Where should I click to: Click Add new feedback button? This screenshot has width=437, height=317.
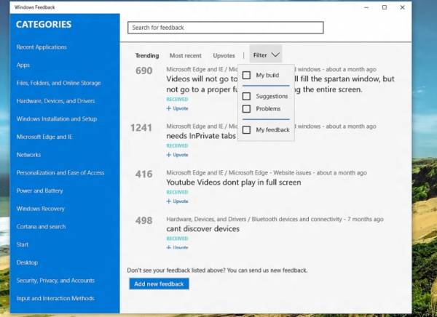tap(159, 284)
